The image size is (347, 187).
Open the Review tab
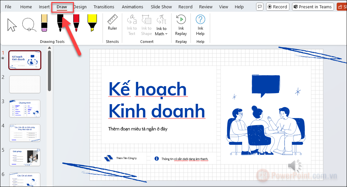pos(206,7)
